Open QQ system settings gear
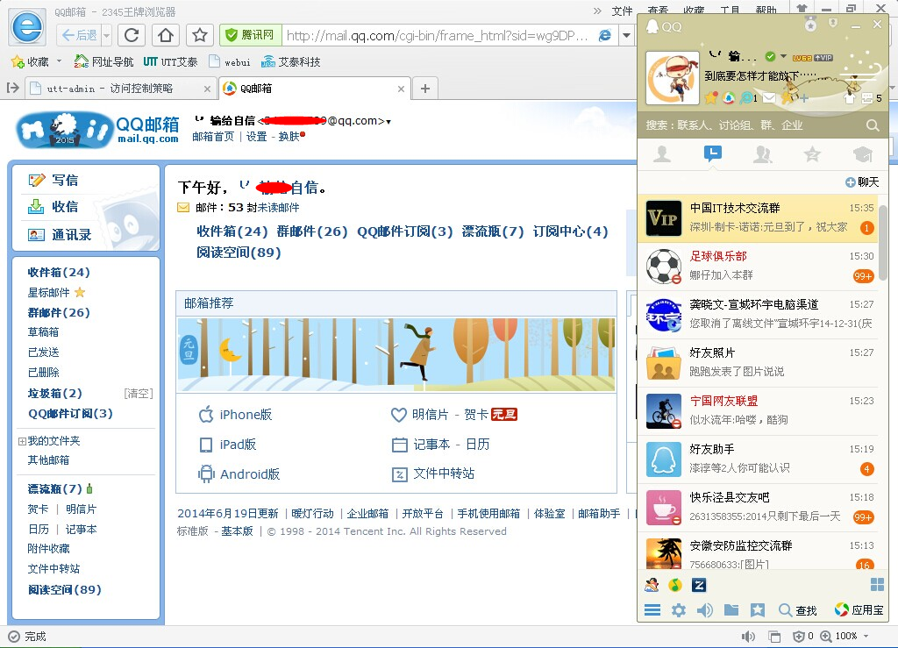The height and width of the screenshot is (648, 898). [679, 610]
